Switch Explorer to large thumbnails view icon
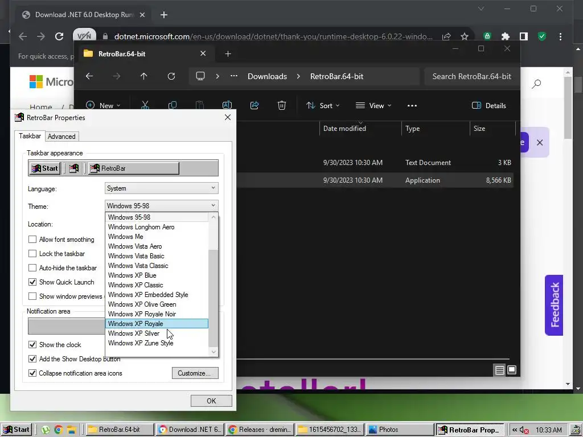583x437 pixels. tap(512, 370)
